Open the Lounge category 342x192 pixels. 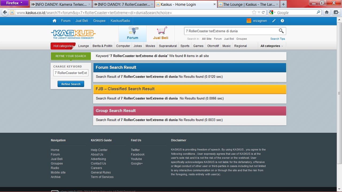pyautogui.click(x=84, y=46)
